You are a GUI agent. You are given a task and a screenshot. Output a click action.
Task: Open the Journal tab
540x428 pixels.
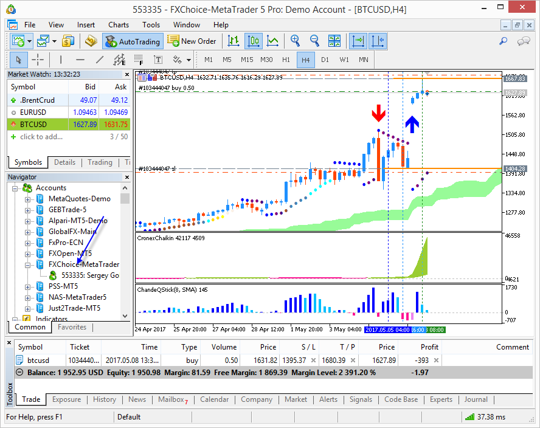(476, 399)
